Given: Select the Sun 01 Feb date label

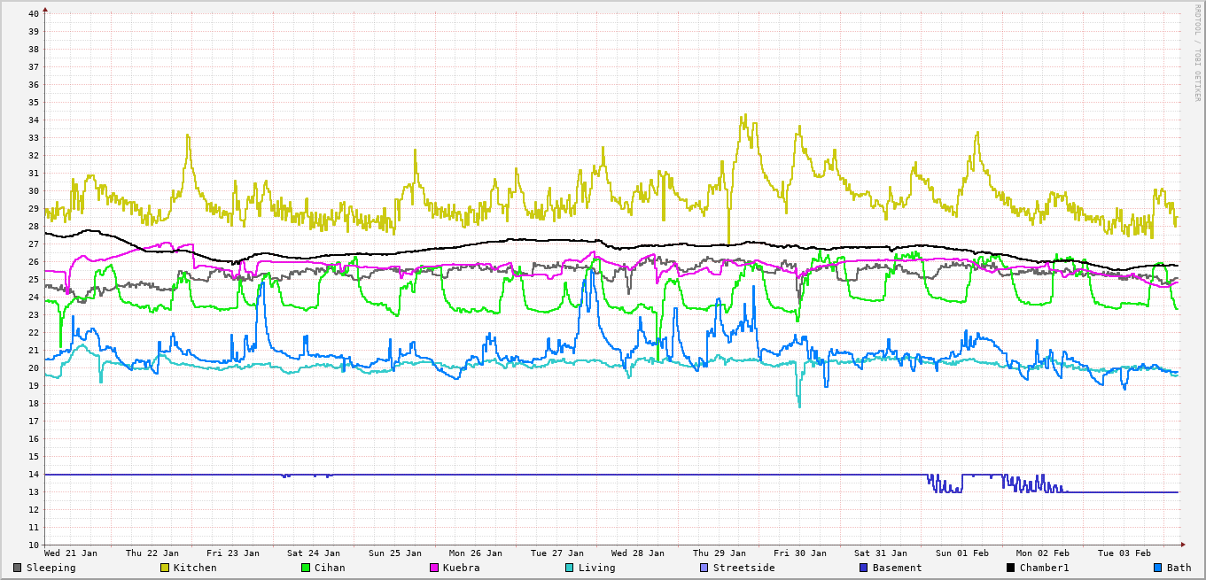Looking at the screenshot, I should coord(961,553).
